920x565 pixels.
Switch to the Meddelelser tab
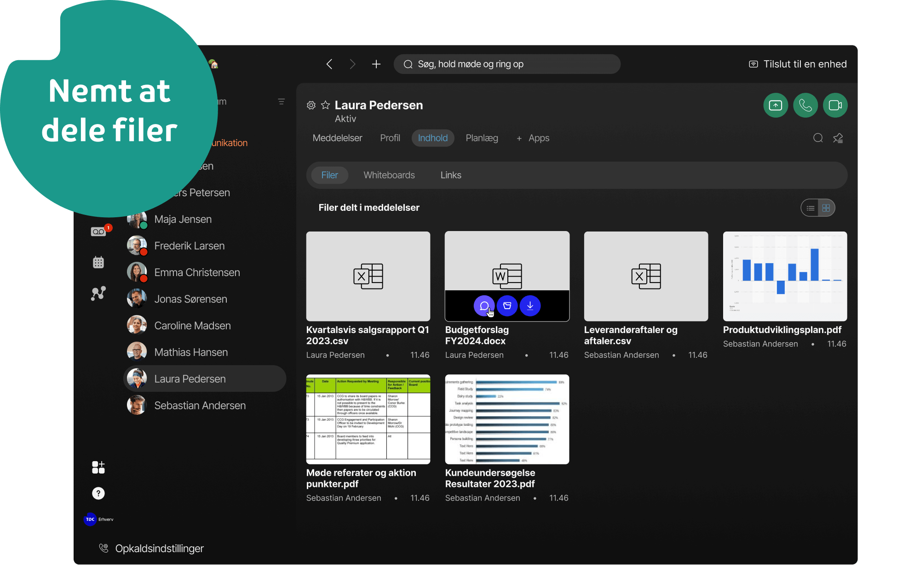(337, 138)
